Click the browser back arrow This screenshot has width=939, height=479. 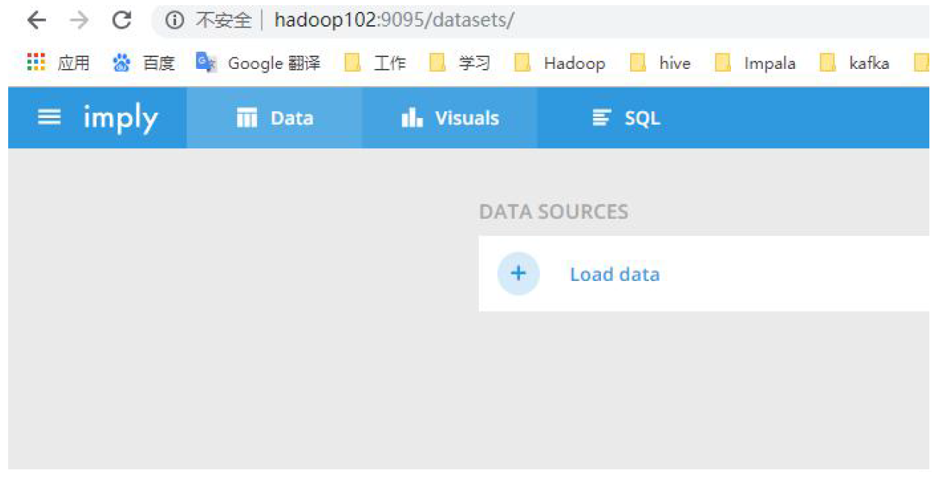coord(36,20)
